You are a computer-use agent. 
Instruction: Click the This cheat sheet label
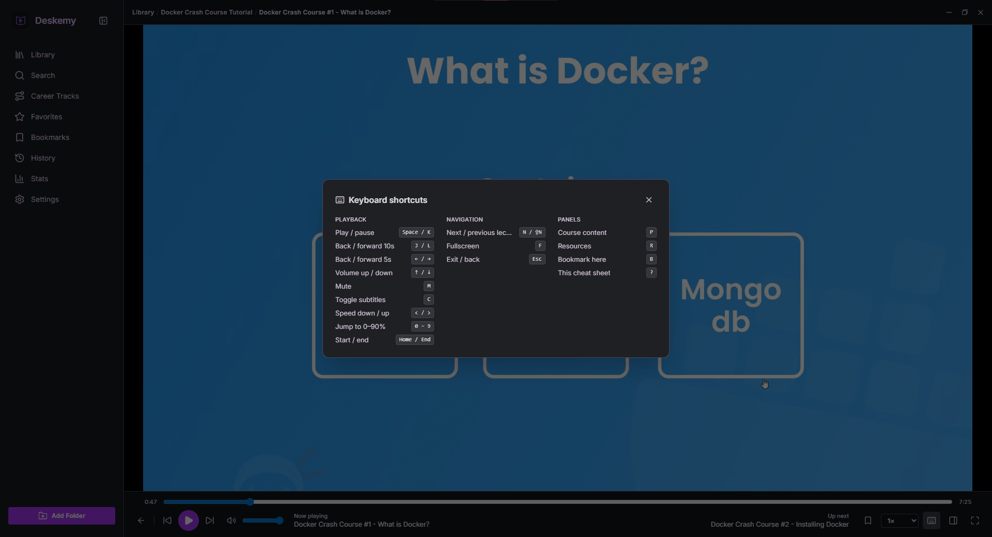click(584, 273)
